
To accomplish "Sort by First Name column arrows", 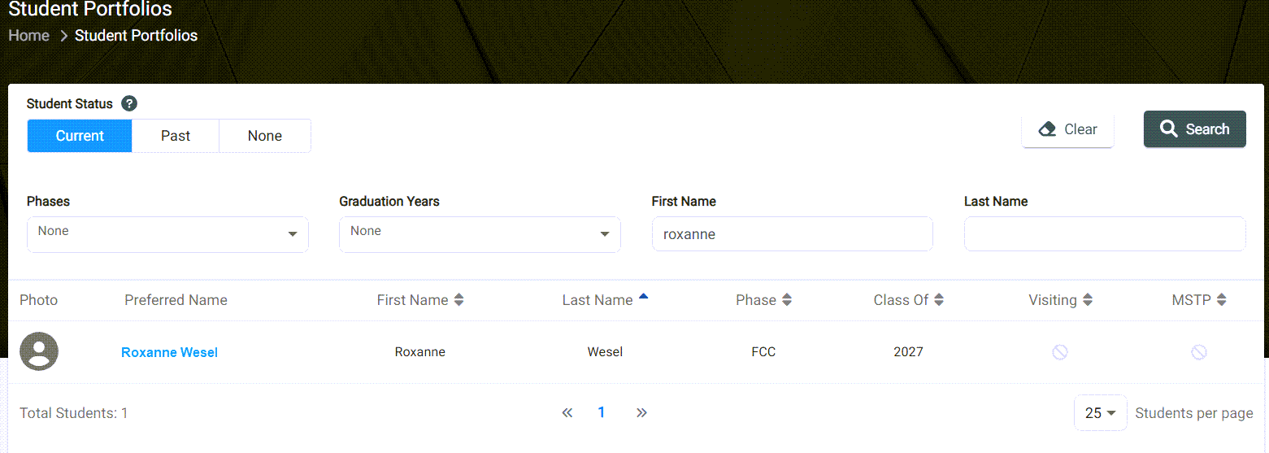I will (458, 300).
